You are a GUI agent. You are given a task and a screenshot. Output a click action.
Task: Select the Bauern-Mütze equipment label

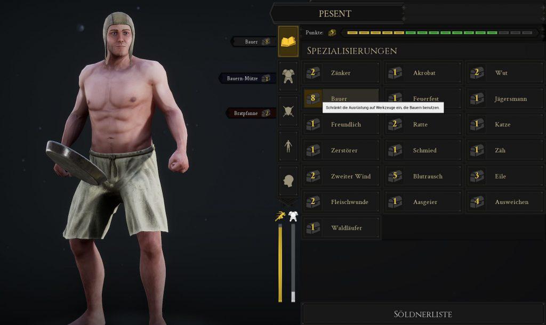(x=247, y=78)
